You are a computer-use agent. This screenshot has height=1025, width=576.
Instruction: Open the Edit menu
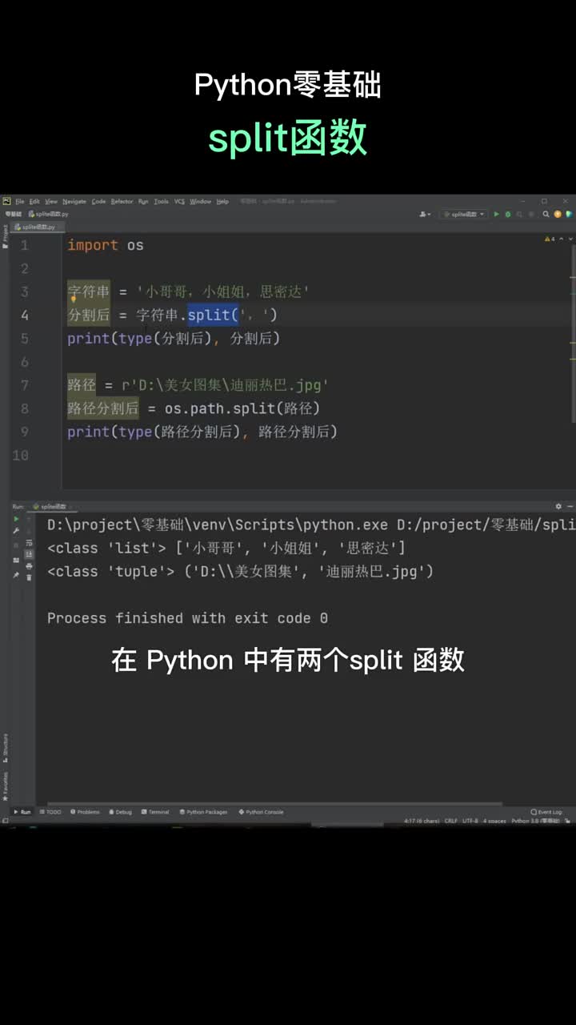[34, 202]
